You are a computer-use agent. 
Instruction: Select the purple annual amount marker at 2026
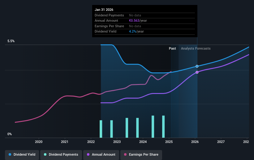coord(197,72)
